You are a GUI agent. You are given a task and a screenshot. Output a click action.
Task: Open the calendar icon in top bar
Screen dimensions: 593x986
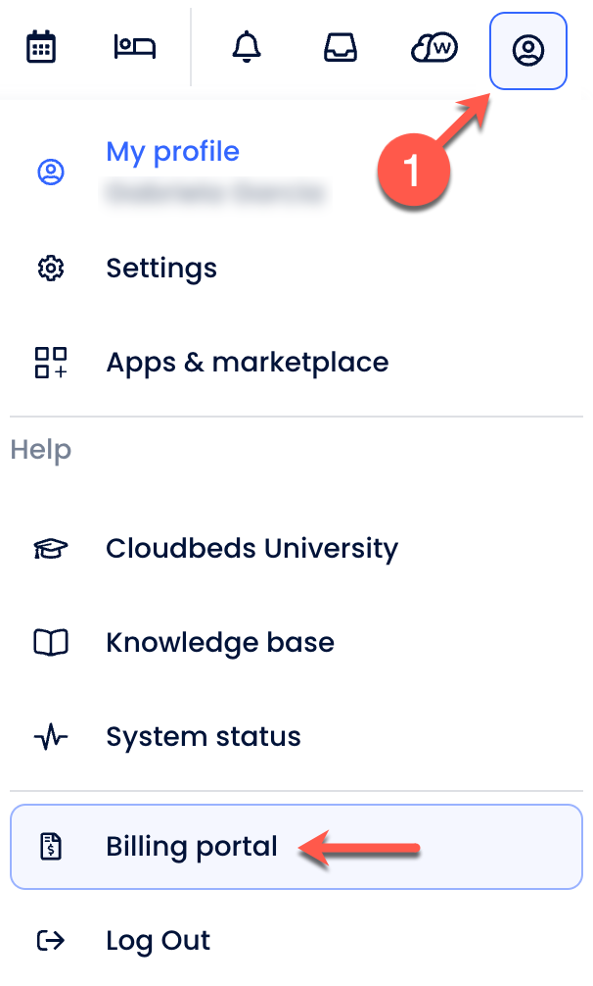[41, 47]
